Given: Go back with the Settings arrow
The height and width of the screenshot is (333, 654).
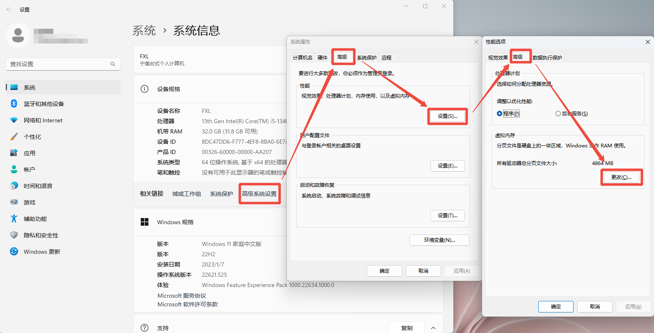Looking at the screenshot, I should (x=9, y=9).
